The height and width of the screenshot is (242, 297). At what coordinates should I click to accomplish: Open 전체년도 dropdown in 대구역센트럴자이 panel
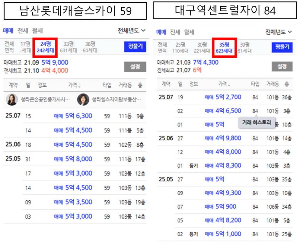pos(279,32)
